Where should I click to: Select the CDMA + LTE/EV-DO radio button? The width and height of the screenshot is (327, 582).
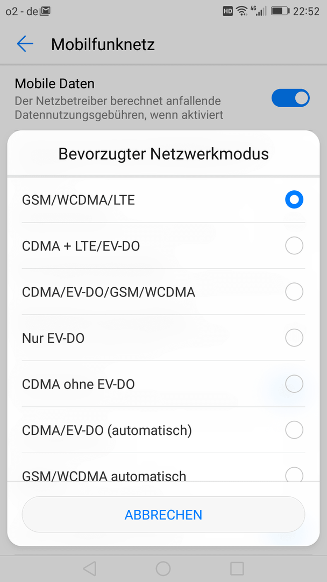click(294, 246)
